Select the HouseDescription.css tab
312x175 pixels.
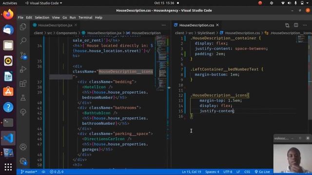click(196, 25)
